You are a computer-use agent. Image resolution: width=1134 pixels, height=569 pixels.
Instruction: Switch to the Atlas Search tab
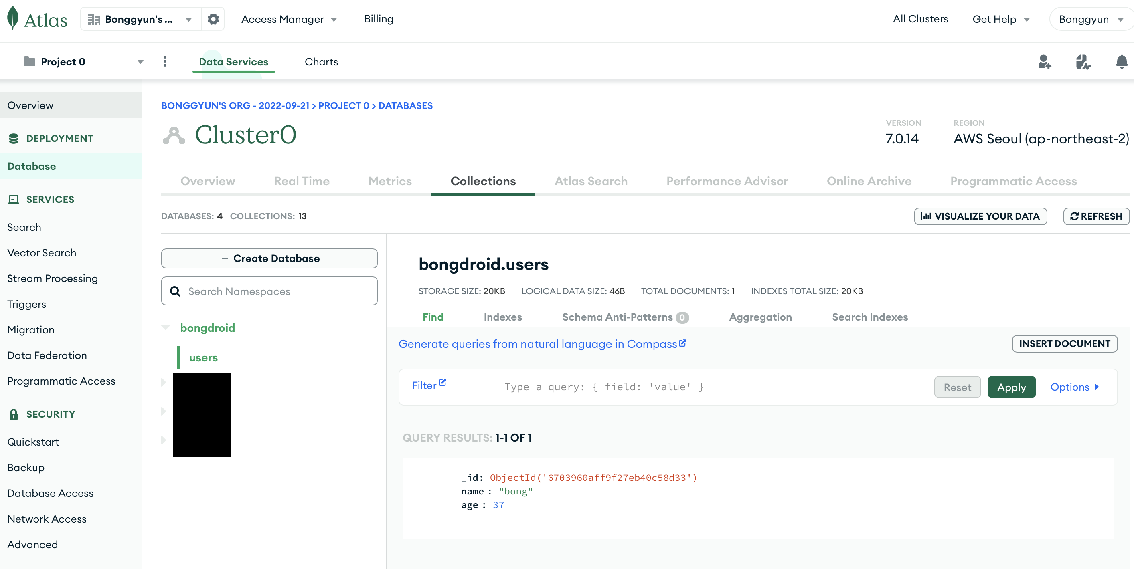point(591,181)
